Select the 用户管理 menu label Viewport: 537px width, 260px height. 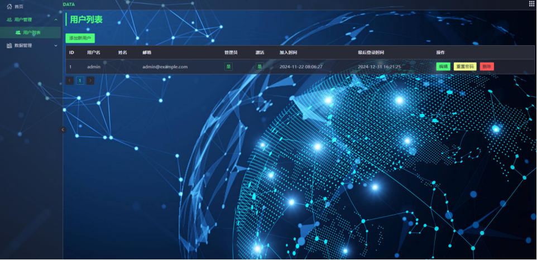tap(23, 20)
